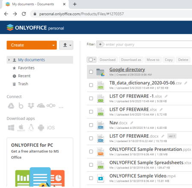The image size is (192, 188).
Task: Select the My documents browser tab
Action: coord(33,4)
